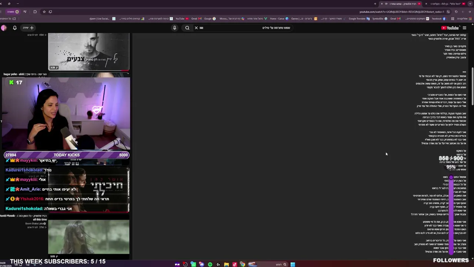Open the 'צבעים' video thumbnail
The width and height of the screenshot is (474, 267).
pyautogui.click(x=89, y=52)
